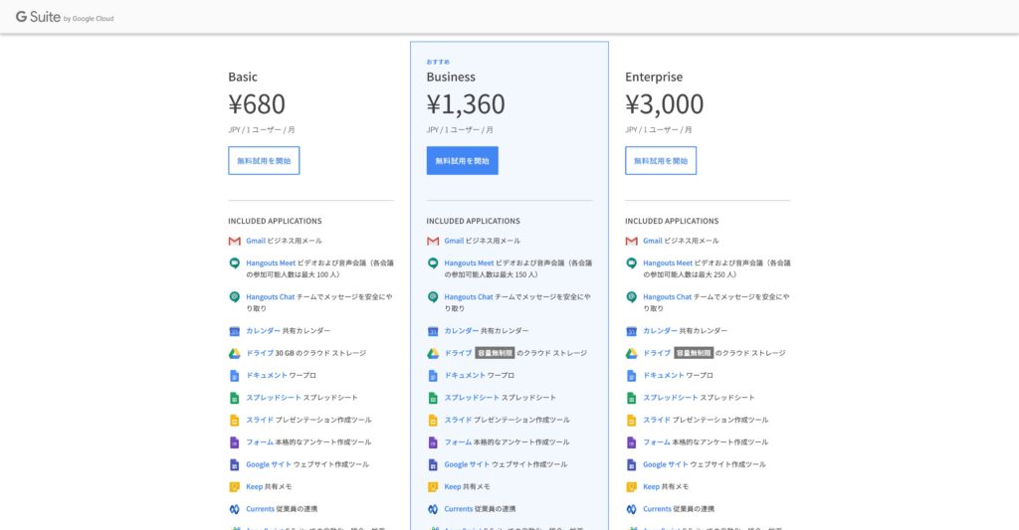Open Google サイト link in Enterprise plan

[x=666, y=464]
